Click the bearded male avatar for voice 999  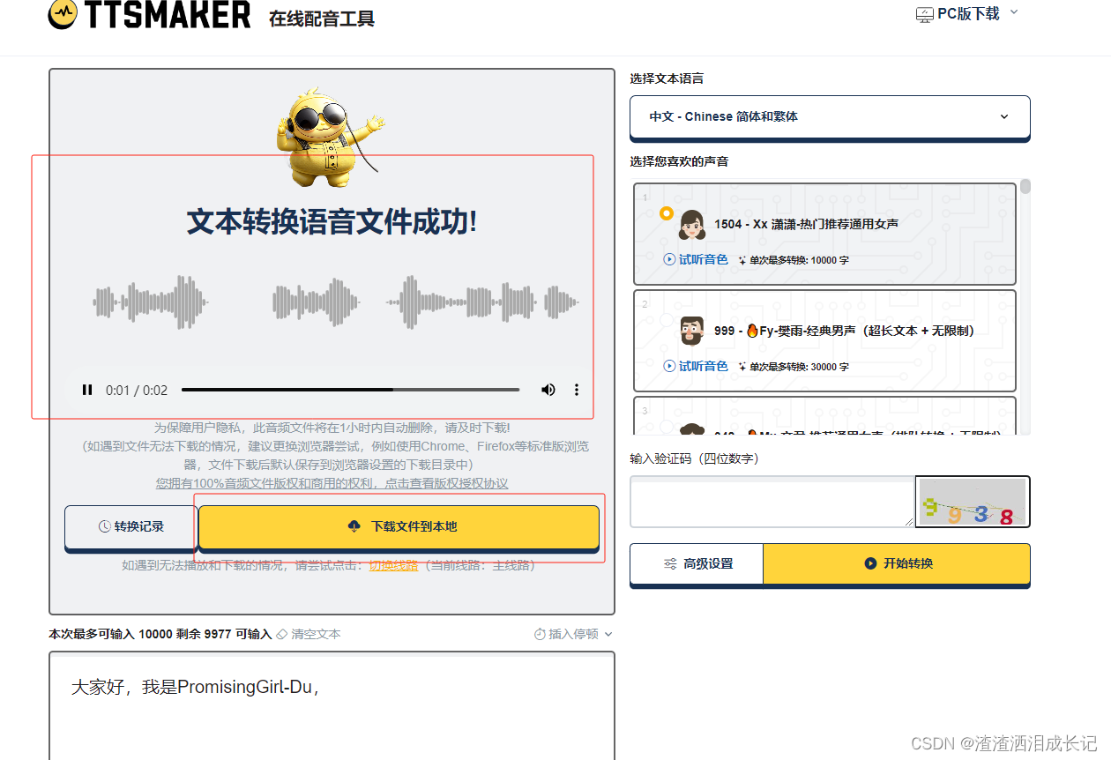point(692,332)
